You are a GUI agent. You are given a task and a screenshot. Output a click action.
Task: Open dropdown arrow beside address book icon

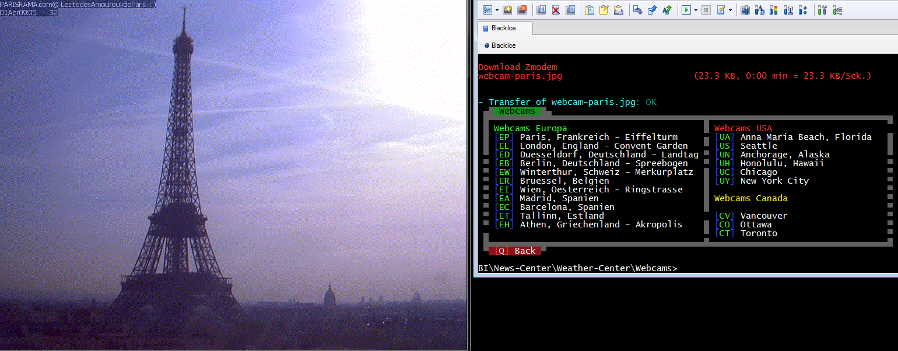pos(497,10)
